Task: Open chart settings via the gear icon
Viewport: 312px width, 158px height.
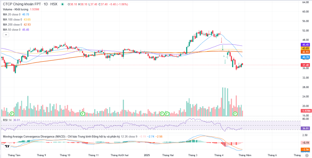Action: click(306, 155)
